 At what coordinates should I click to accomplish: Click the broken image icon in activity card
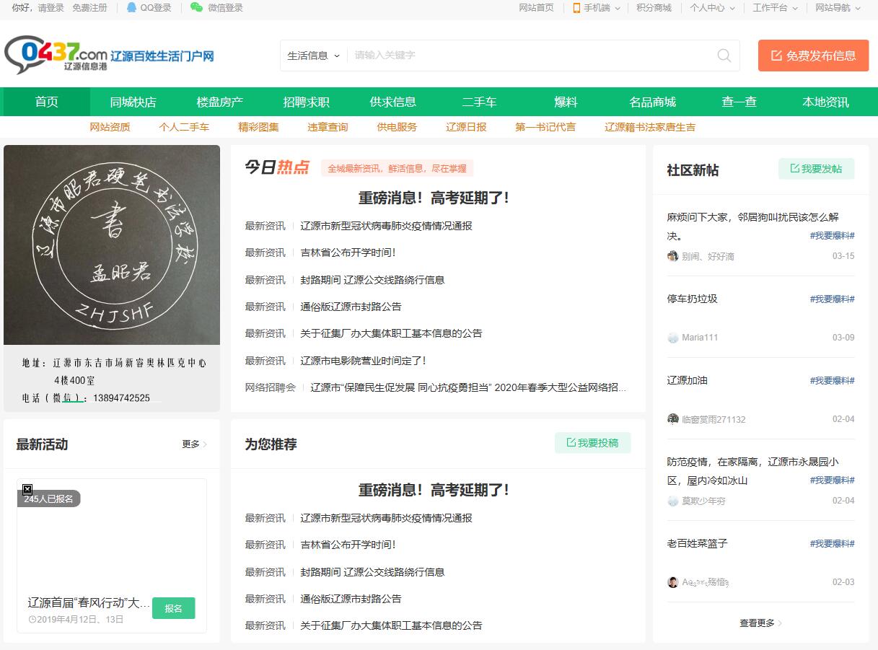click(x=27, y=489)
